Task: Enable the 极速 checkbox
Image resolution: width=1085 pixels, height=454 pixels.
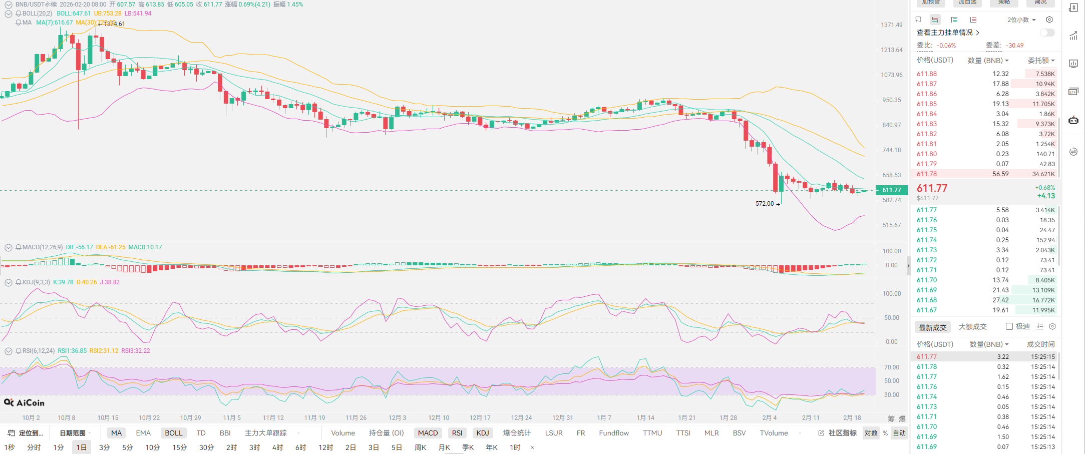Action: point(1009,326)
